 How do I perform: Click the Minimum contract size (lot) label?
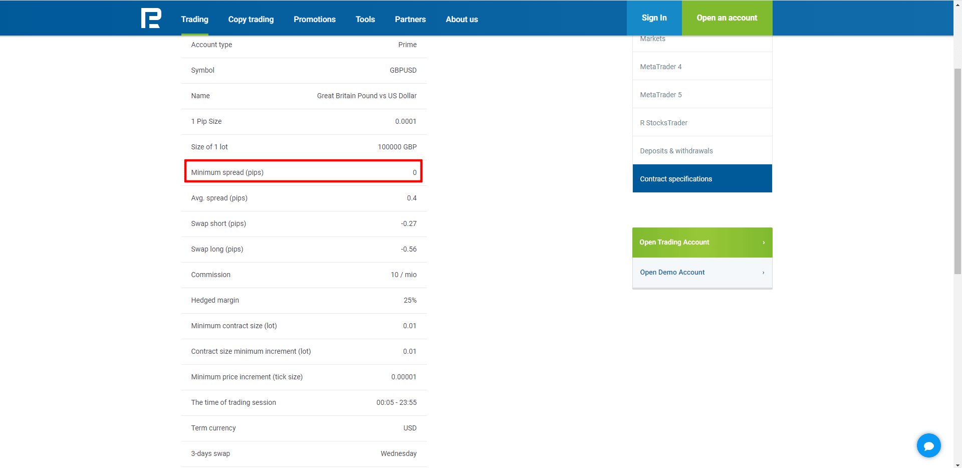(234, 326)
